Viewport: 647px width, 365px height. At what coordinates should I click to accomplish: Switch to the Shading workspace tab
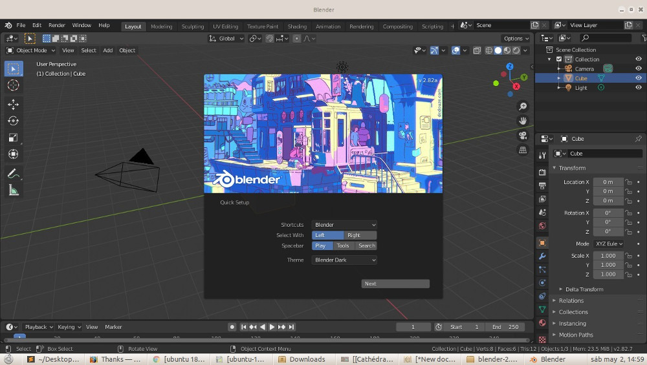297,26
